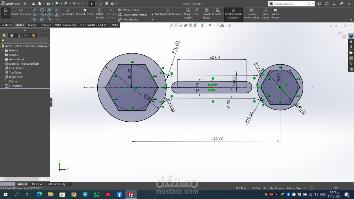Click the Exit Sketch button
The image size is (354, 199).
(x=6, y=12)
